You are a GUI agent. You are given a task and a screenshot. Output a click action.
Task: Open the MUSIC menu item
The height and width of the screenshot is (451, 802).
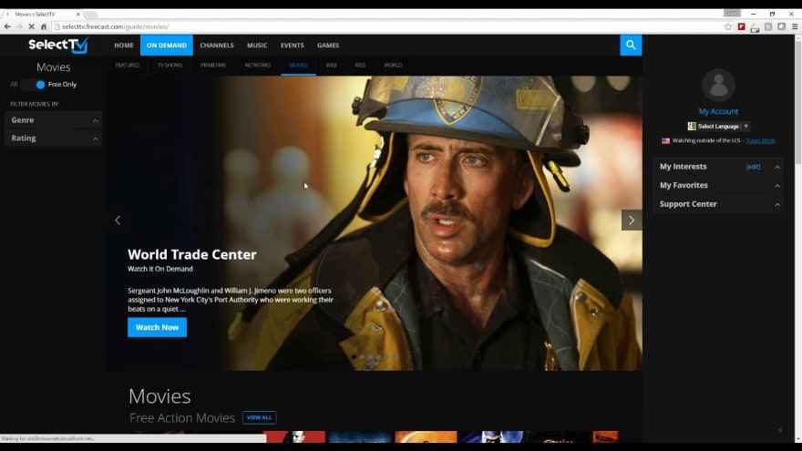pyautogui.click(x=257, y=45)
